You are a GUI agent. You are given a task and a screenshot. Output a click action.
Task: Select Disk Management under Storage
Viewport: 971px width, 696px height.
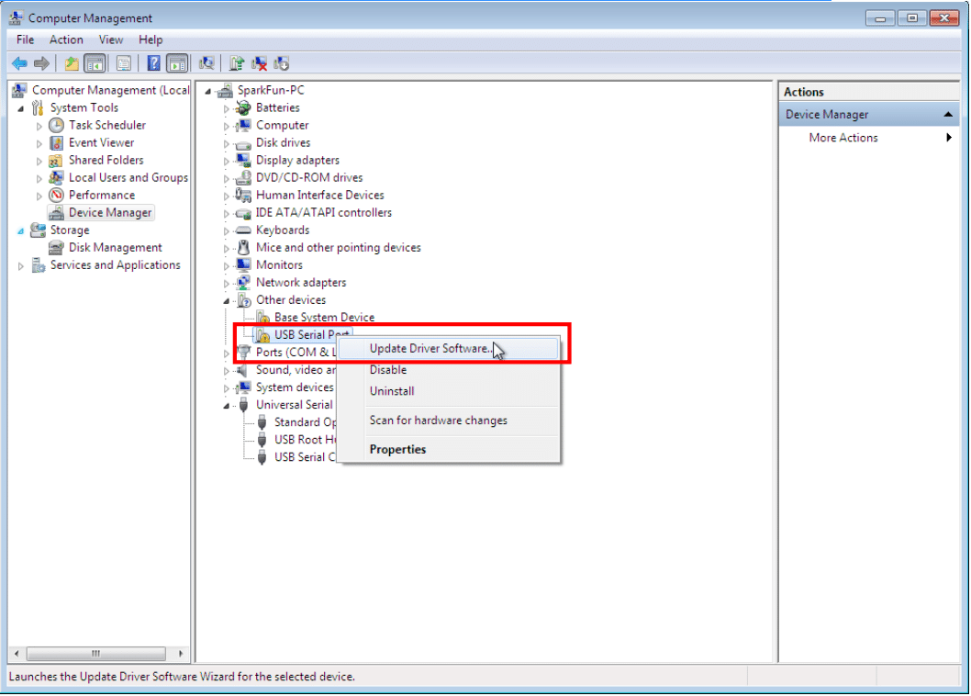[x=115, y=248]
